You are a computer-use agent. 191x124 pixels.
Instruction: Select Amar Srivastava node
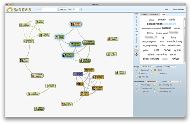(x=89, y=42)
